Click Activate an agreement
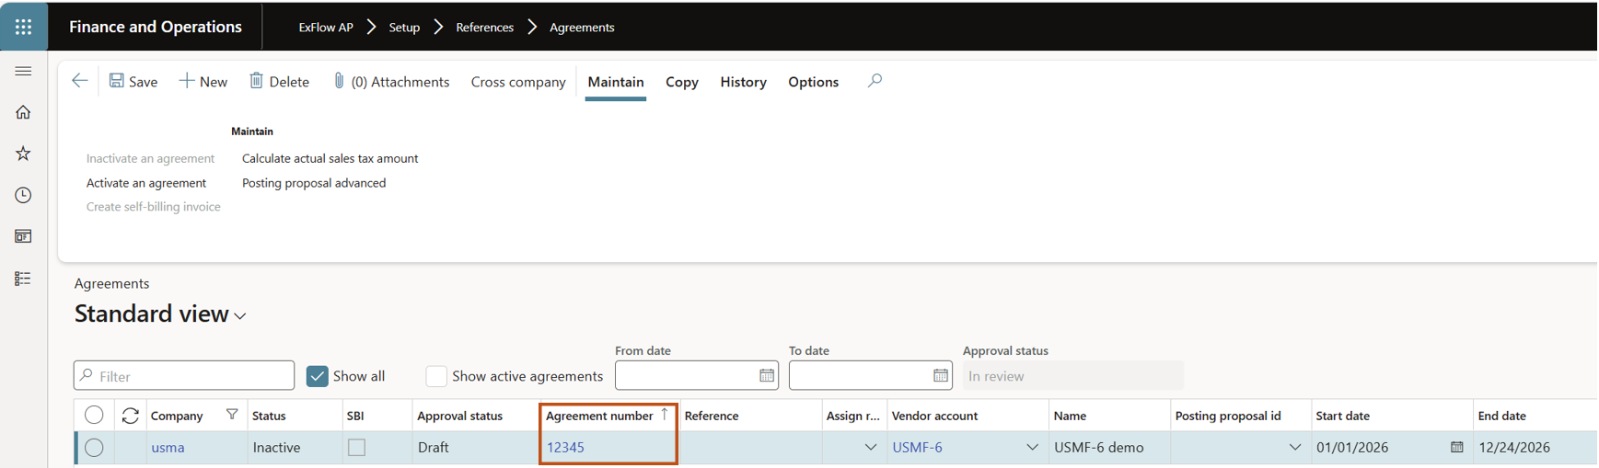Viewport: 1599px width, 468px height. (x=146, y=183)
